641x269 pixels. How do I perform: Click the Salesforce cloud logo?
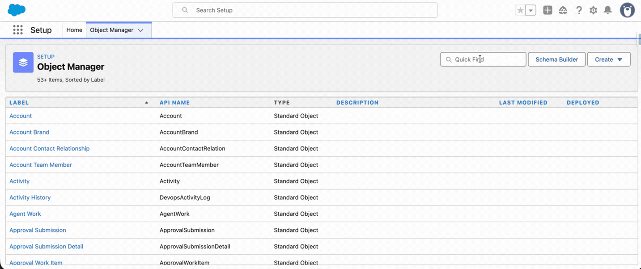point(17,10)
